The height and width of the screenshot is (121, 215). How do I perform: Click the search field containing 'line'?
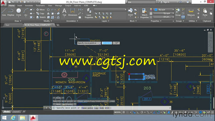[x=141, y=2]
